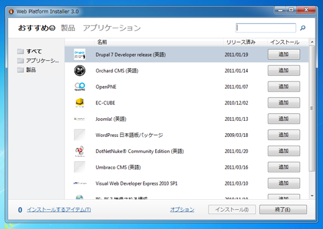Image resolution: width=323 pixels, height=229 pixels.
Task: Select the EC-CUBE row text
Action: coord(106,103)
